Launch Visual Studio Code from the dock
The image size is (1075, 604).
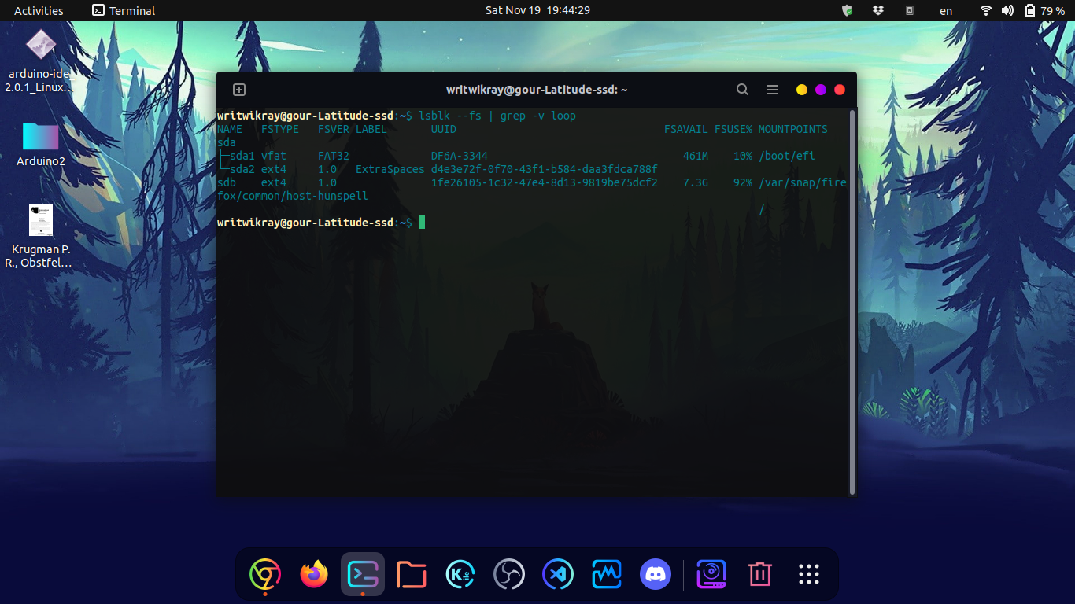(x=558, y=574)
